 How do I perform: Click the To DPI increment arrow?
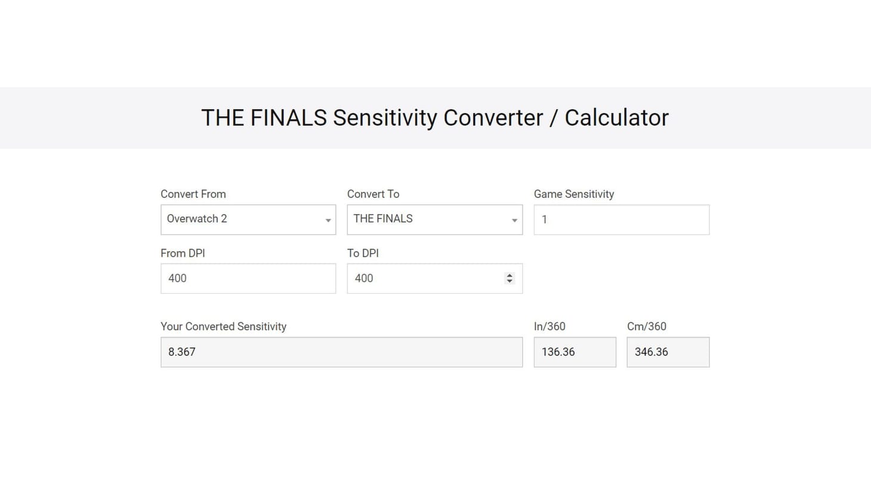coord(509,275)
